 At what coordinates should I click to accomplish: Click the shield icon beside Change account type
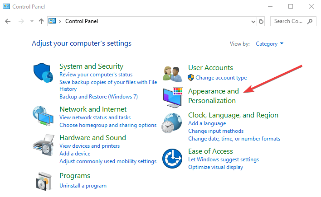pos(191,78)
